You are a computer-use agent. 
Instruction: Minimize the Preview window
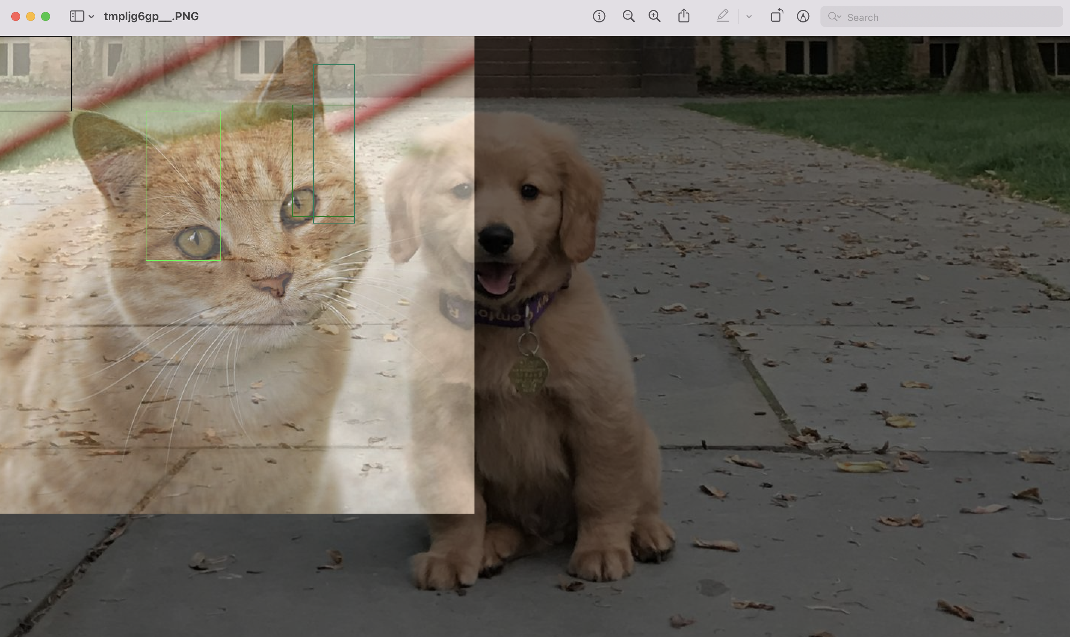pyautogui.click(x=31, y=16)
